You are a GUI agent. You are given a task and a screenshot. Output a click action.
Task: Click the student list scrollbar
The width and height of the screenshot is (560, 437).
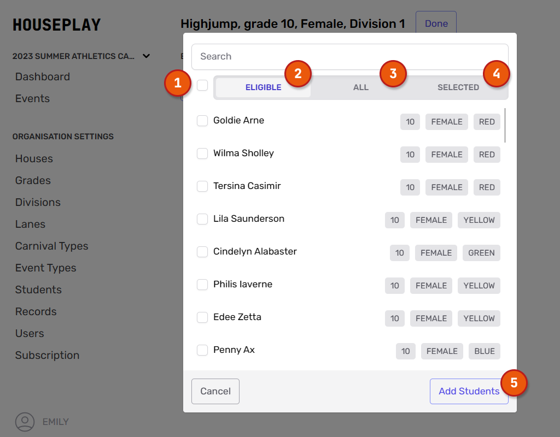click(x=504, y=126)
